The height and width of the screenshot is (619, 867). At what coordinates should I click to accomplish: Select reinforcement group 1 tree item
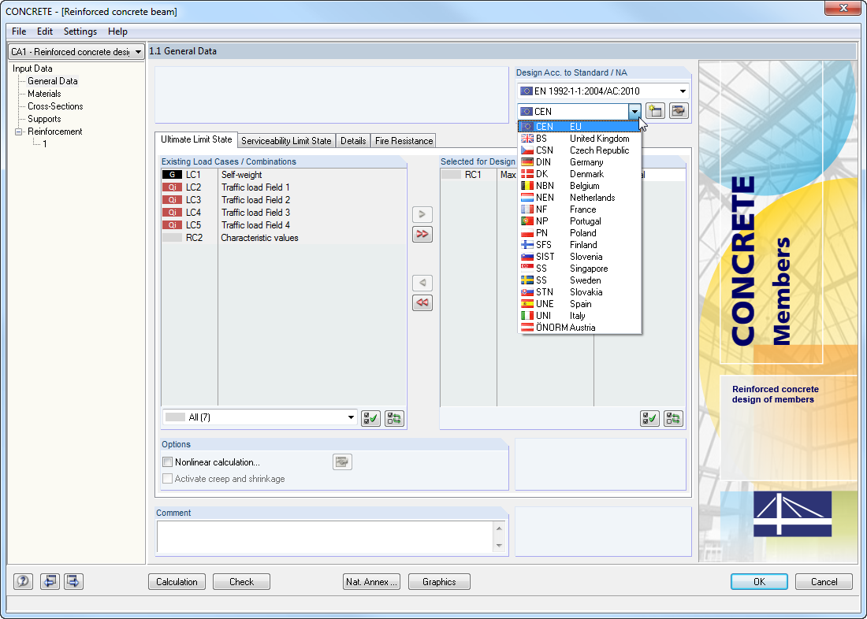pyautogui.click(x=45, y=143)
